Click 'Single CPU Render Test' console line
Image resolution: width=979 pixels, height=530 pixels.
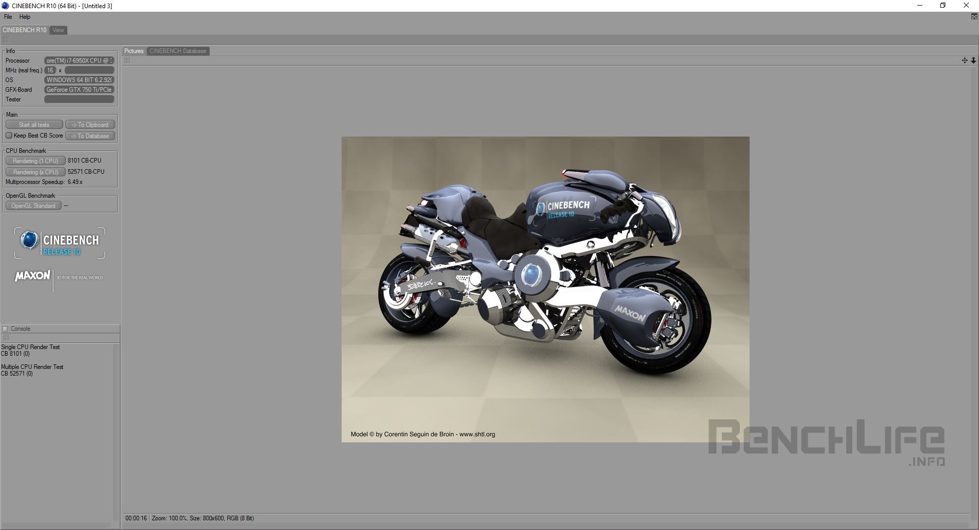pyautogui.click(x=31, y=347)
